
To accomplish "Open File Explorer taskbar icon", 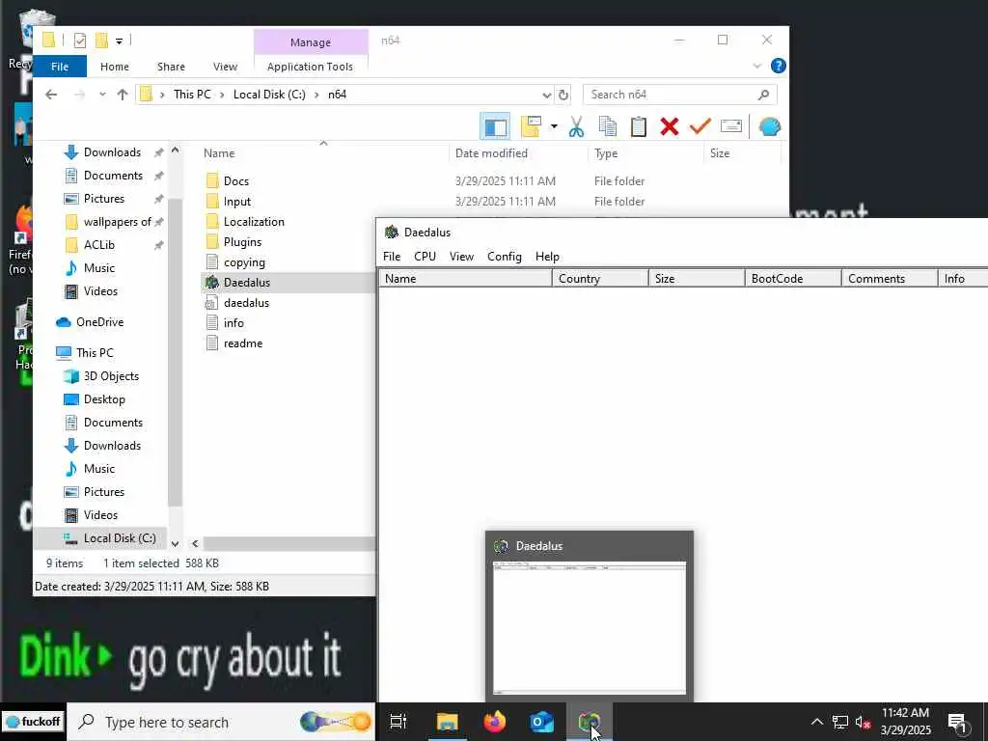I will point(447,722).
